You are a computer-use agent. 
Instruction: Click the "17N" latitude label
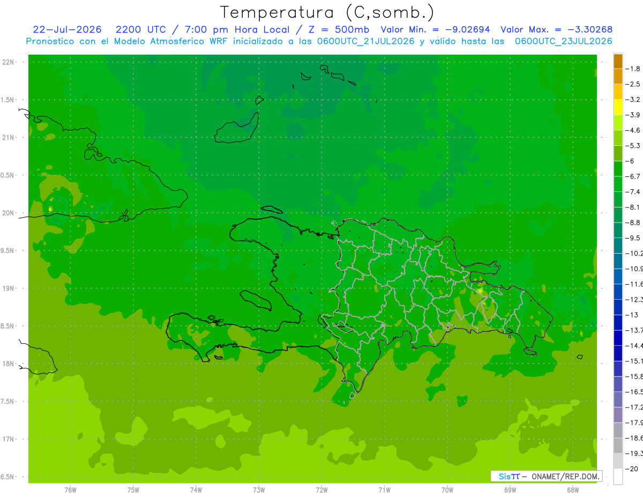click(8, 439)
